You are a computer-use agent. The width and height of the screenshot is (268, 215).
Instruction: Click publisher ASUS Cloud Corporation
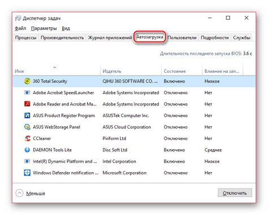pos(127,127)
